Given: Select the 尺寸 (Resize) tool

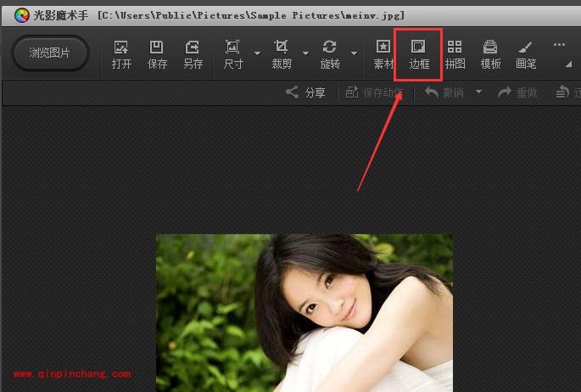Looking at the screenshot, I should [x=232, y=54].
